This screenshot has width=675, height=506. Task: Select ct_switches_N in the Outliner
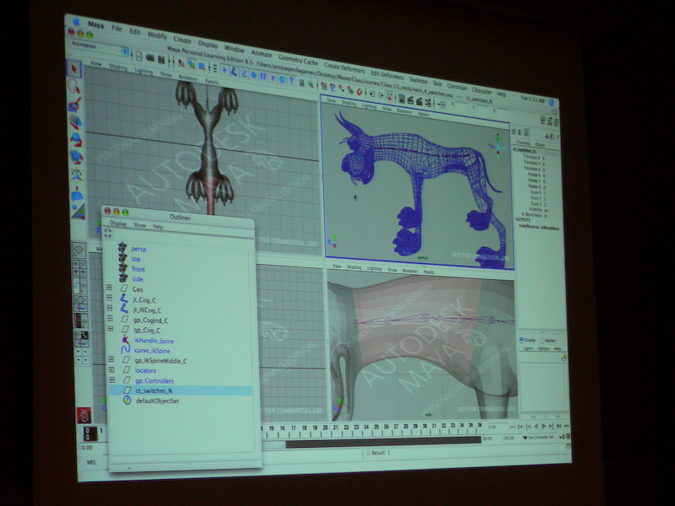(x=181, y=390)
